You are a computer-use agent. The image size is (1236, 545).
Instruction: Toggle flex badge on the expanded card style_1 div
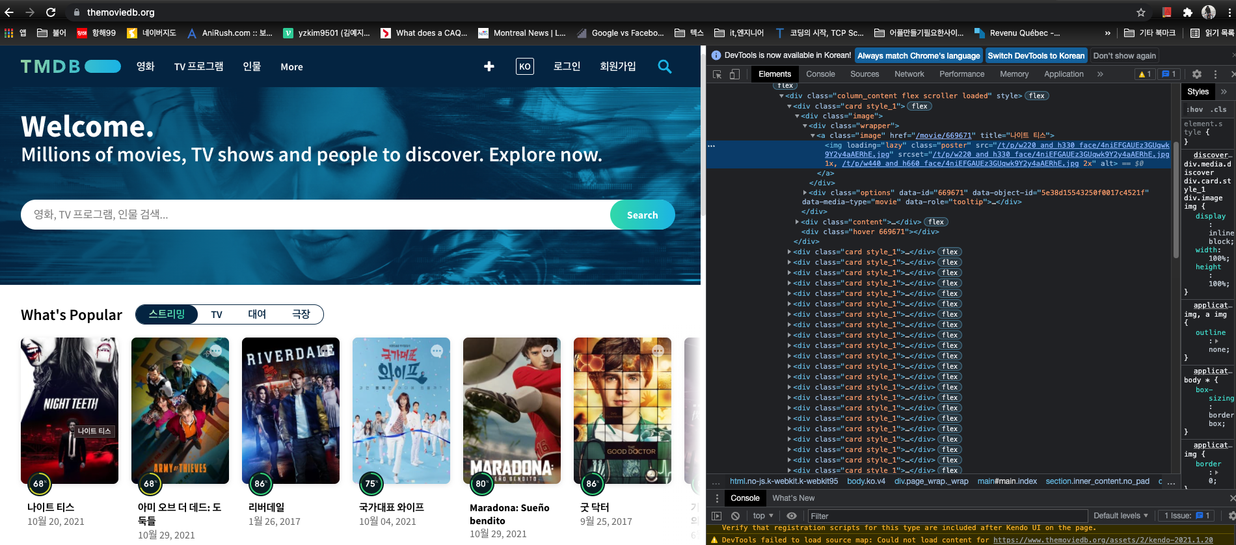tap(920, 106)
